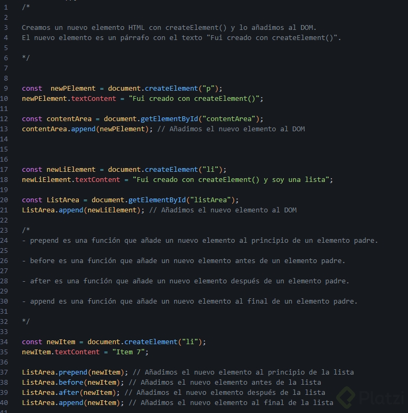The width and height of the screenshot is (408, 413).
Task: Click the newItem variable declaration on line 34
Action: click(x=61, y=342)
